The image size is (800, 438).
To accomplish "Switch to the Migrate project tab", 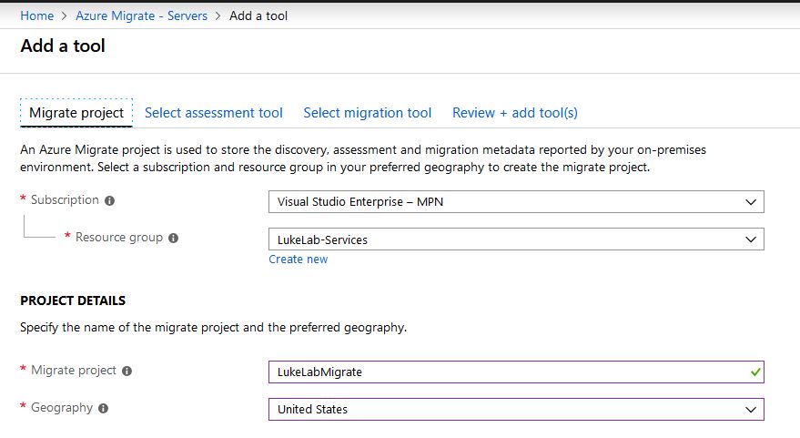I will (x=76, y=113).
